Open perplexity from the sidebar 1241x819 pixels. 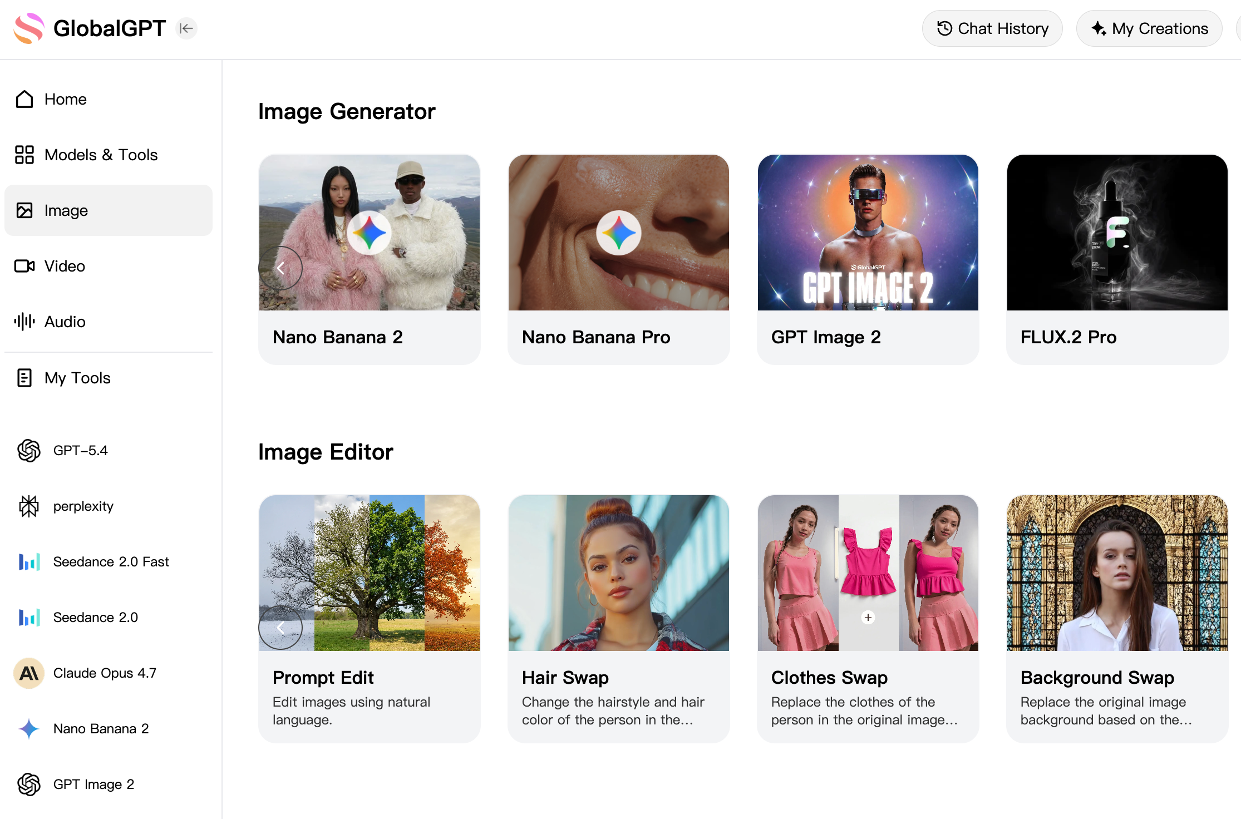tap(83, 506)
